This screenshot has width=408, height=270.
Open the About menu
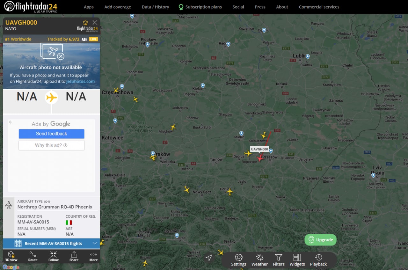point(282,7)
